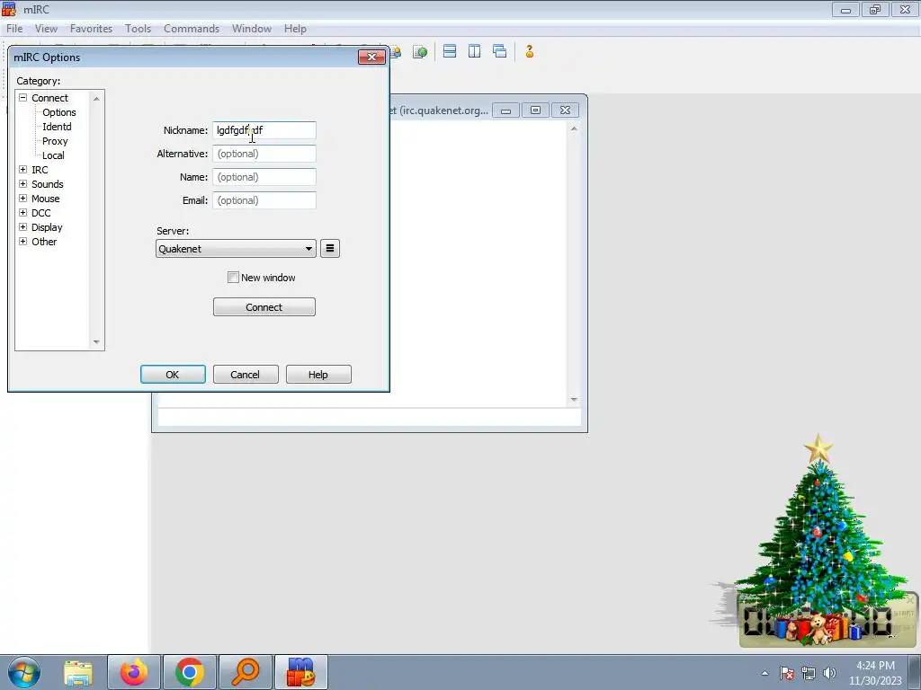Enable the New window checkbox

pyautogui.click(x=233, y=278)
